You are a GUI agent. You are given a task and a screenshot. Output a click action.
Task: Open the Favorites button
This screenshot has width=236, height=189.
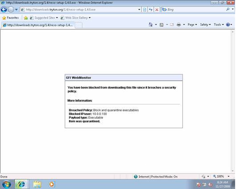pyautogui.click(x=11, y=18)
